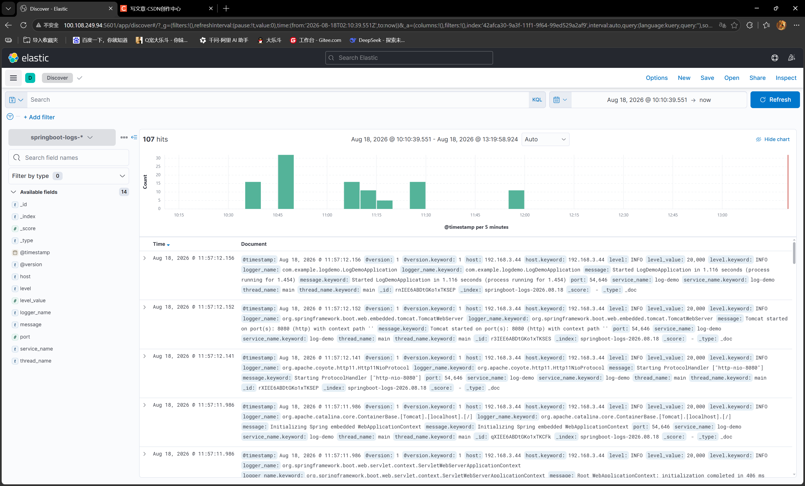Collapse the fields sidebar arrow icon
The width and height of the screenshot is (805, 486).
134,137
